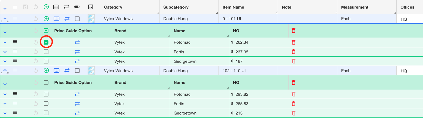Screen dimensions: 423x118
Task: Delete the Georgetown $213 option
Action: click(293, 113)
